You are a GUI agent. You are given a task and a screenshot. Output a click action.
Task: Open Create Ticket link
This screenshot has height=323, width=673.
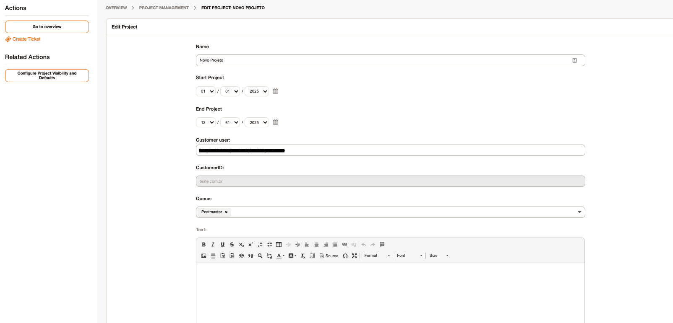(x=23, y=39)
